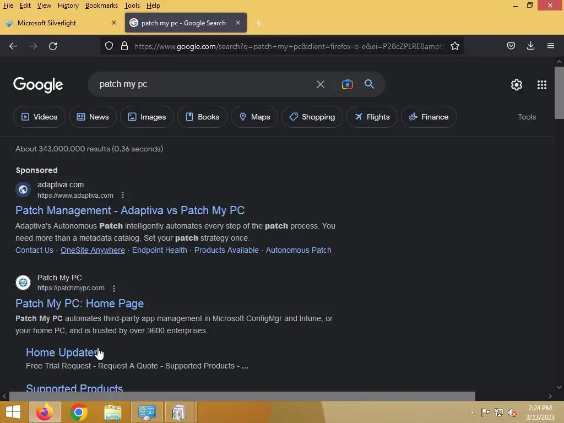Filter results by News
Image resolution: width=564 pixels, height=423 pixels.
pyautogui.click(x=93, y=117)
